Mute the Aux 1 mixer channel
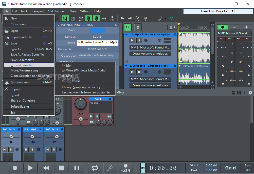Viewport: 254px width, 174px height. coord(91,116)
